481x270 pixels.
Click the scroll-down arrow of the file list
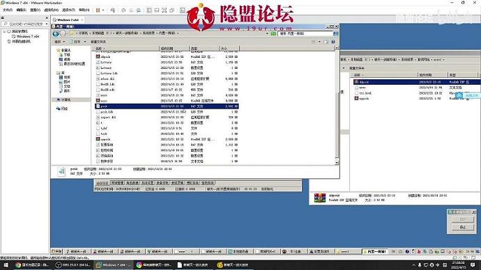coord(337,163)
